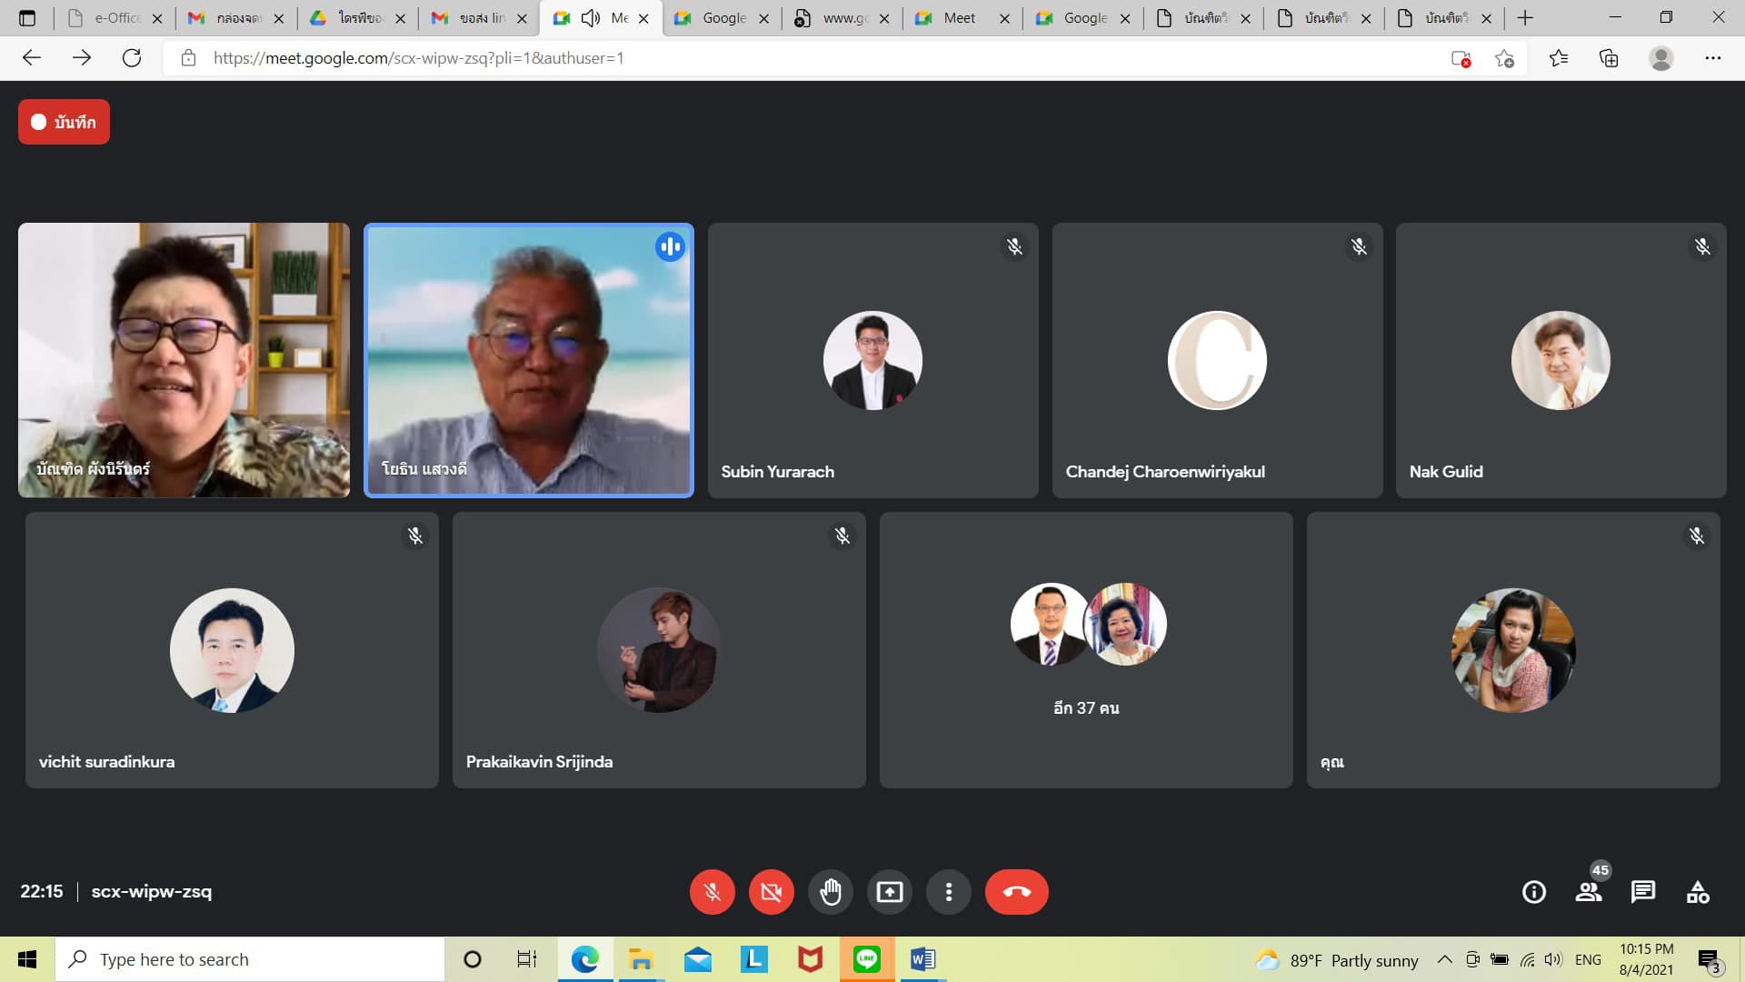Switch to the Meet tab without sound icon
This screenshot has width=1745, height=982.
click(960, 18)
